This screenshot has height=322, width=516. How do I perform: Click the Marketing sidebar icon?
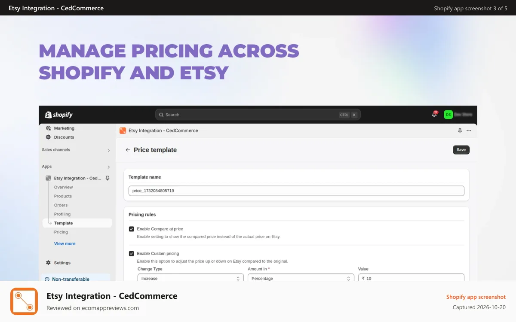[48, 128]
